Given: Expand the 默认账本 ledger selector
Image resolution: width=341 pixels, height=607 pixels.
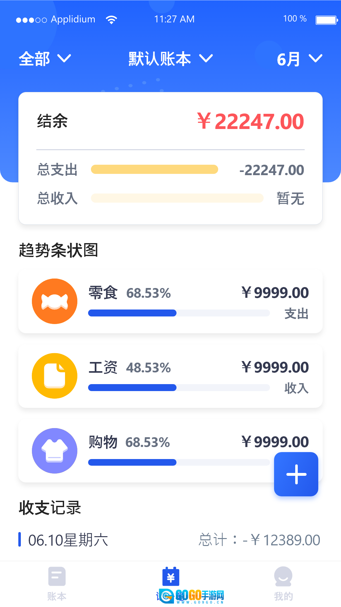Looking at the screenshot, I should click(x=170, y=59).
